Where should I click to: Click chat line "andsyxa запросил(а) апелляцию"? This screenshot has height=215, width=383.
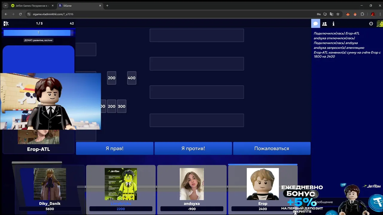(x=339, y=48)
